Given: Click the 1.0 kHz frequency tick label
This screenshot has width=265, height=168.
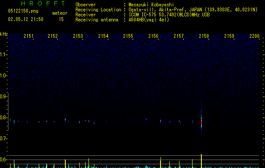Looking at the screenshot, I should (x=3, y=76).
